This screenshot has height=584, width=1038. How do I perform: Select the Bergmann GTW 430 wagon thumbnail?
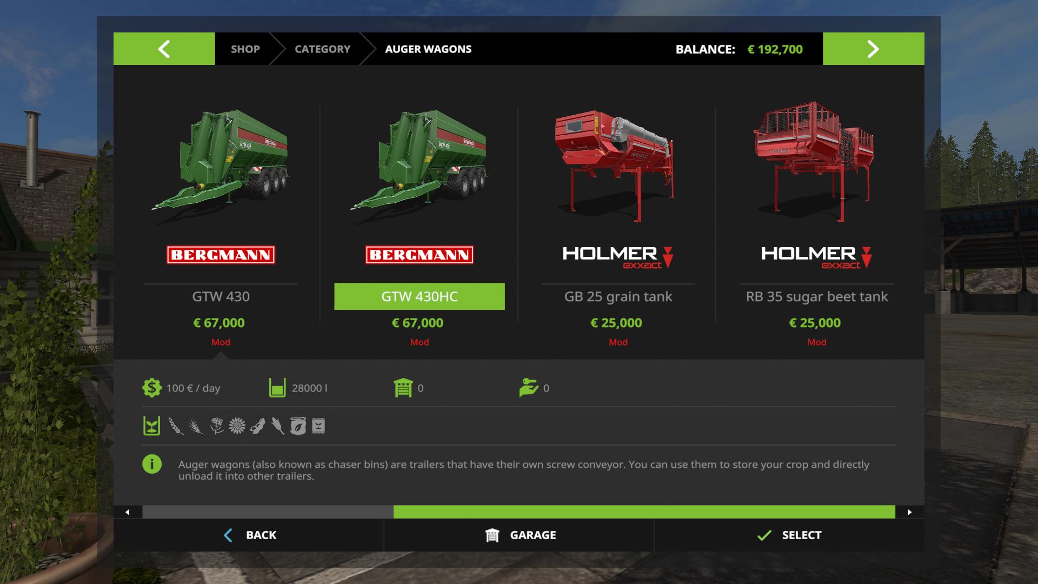pyautogui.click(x=221, y=162)
